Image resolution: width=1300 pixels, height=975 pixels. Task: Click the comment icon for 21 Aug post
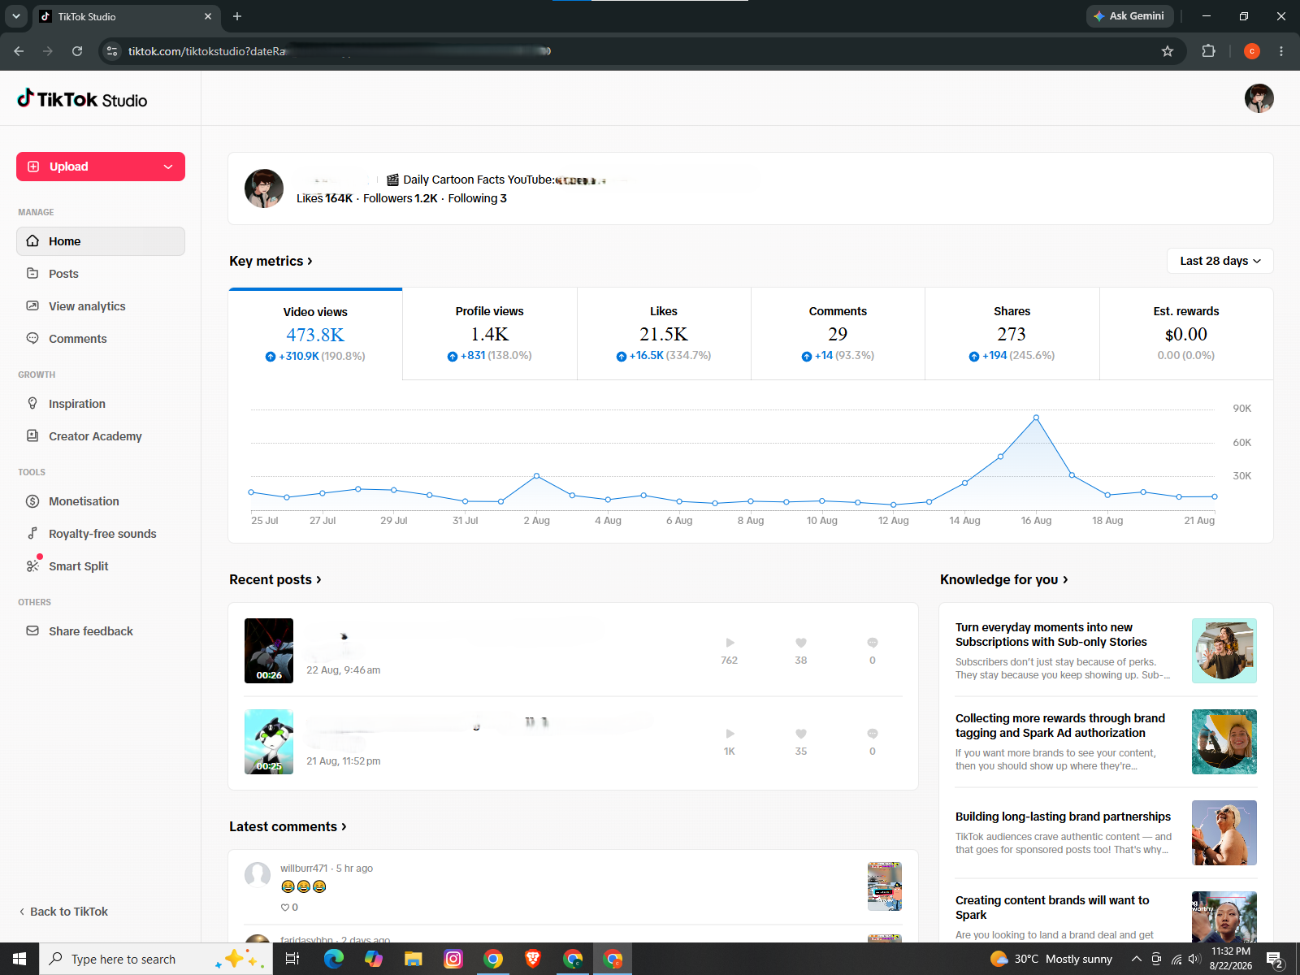tap(873, 734)
